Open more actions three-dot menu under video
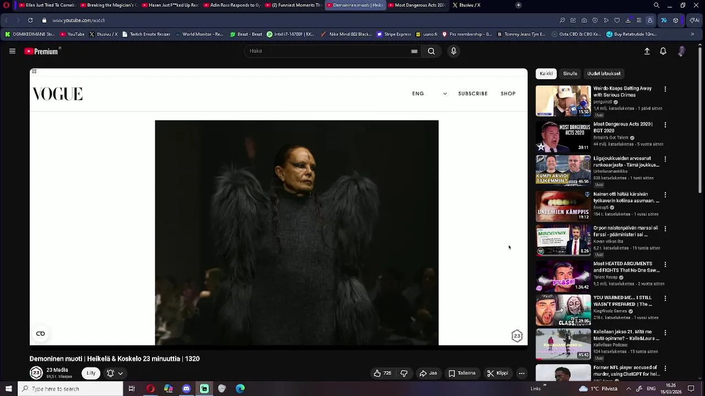This screenshot has width=705, height=396. [522, 373]
